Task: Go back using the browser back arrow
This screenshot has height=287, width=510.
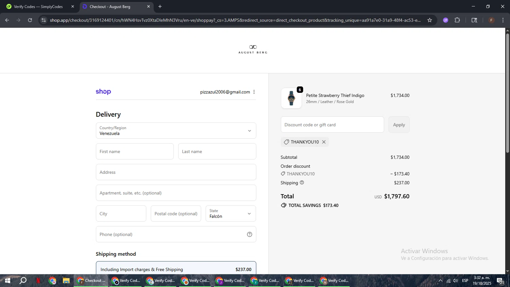Action: coord(7,20)
